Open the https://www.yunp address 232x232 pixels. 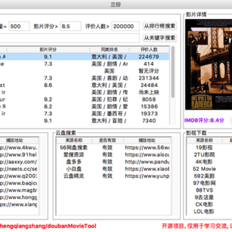pyautogui.click(x=147, y=176)
